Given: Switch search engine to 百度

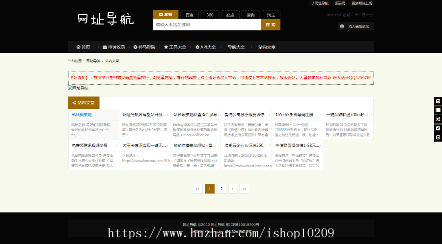Looking at the screenshot, I should point(189,15).
